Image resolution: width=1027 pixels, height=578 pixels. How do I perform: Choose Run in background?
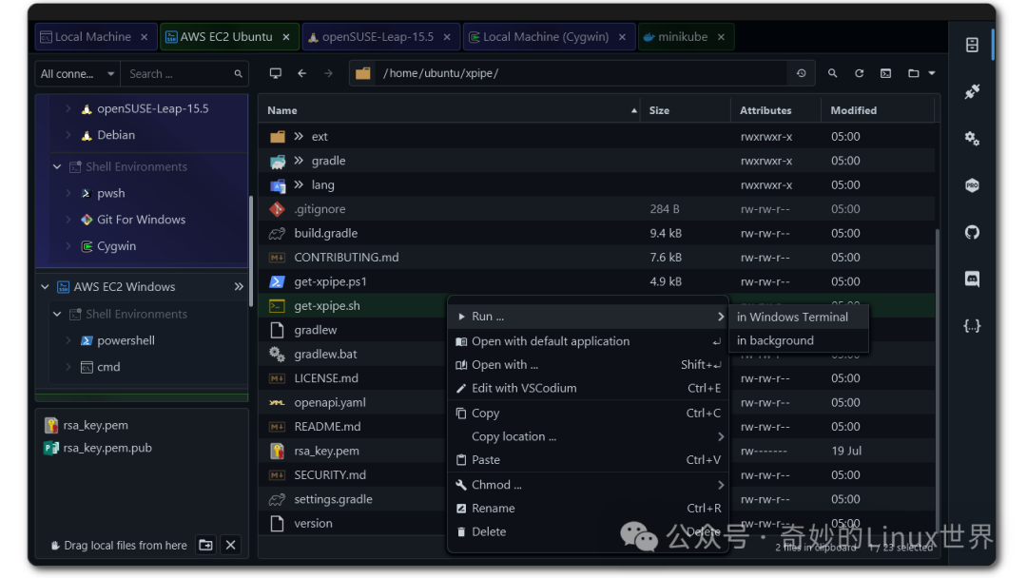tap(798, 340)
